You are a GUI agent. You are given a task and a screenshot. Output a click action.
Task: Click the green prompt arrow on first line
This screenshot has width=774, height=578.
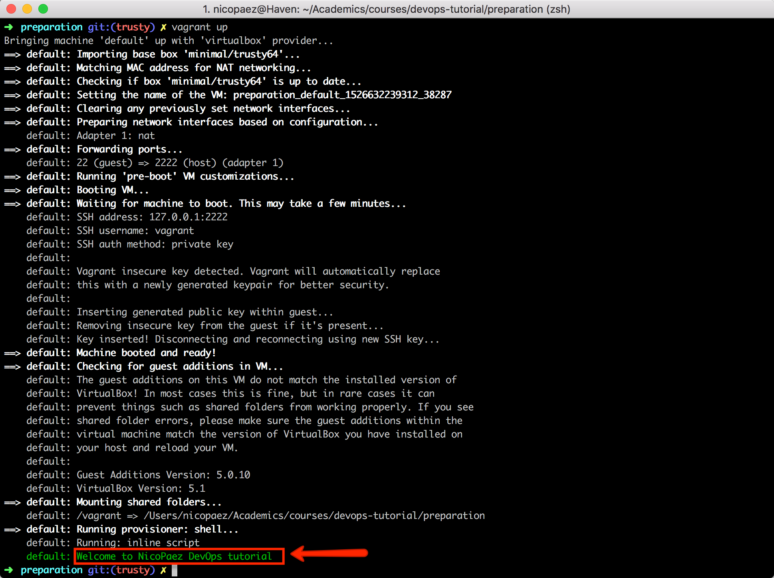tap(9, 27)
